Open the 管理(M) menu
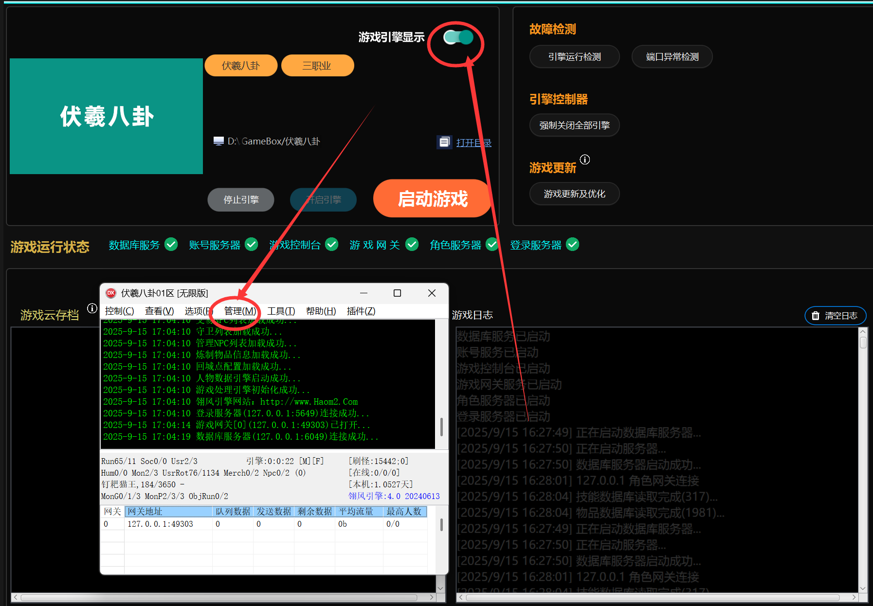The image size is (873, 606). coord(240,311)
